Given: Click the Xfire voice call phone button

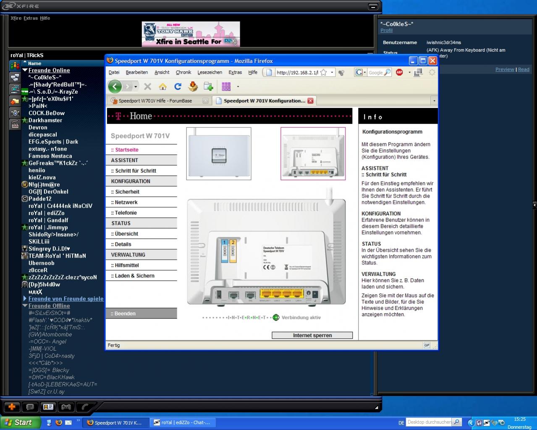Looking at the screenshot, I should click(x=85, y=407).
